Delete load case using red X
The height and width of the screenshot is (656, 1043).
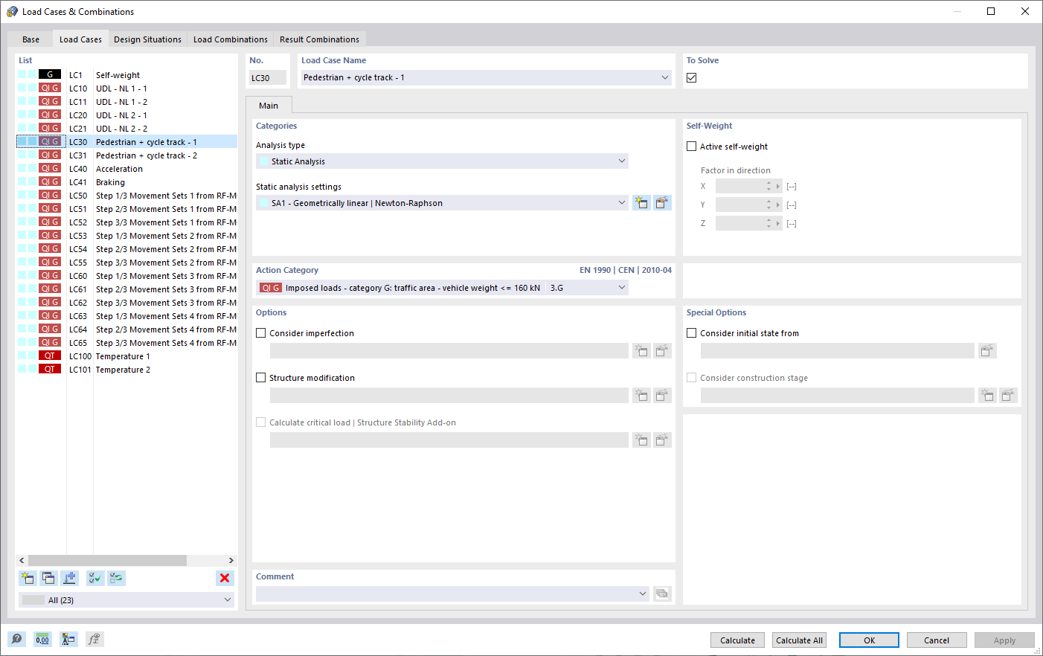pos(225,578)
